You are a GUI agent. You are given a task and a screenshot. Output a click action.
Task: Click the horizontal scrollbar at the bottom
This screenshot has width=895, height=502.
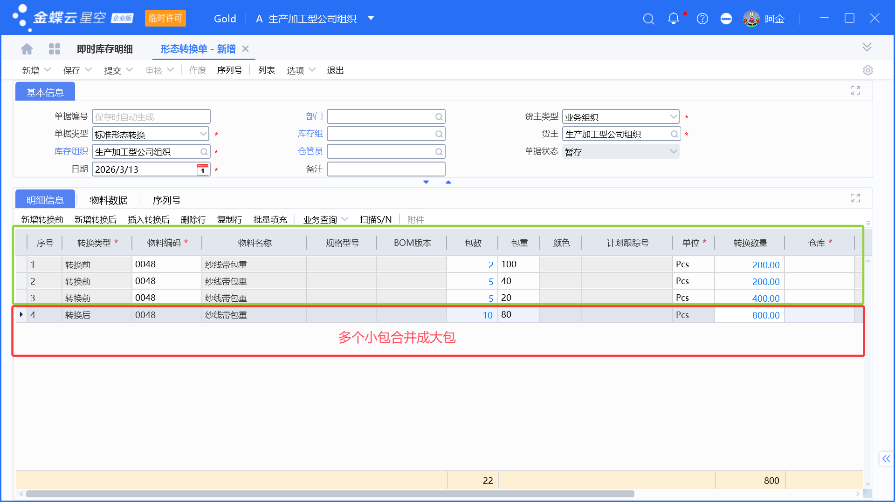(326, 494)
